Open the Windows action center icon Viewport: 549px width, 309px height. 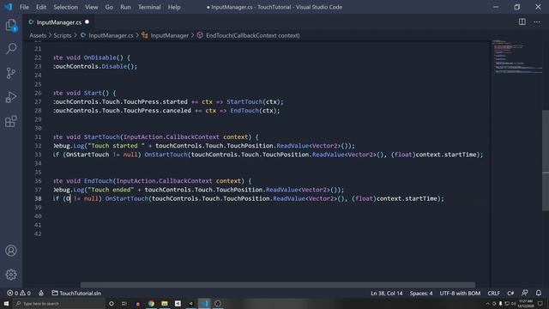540,303
